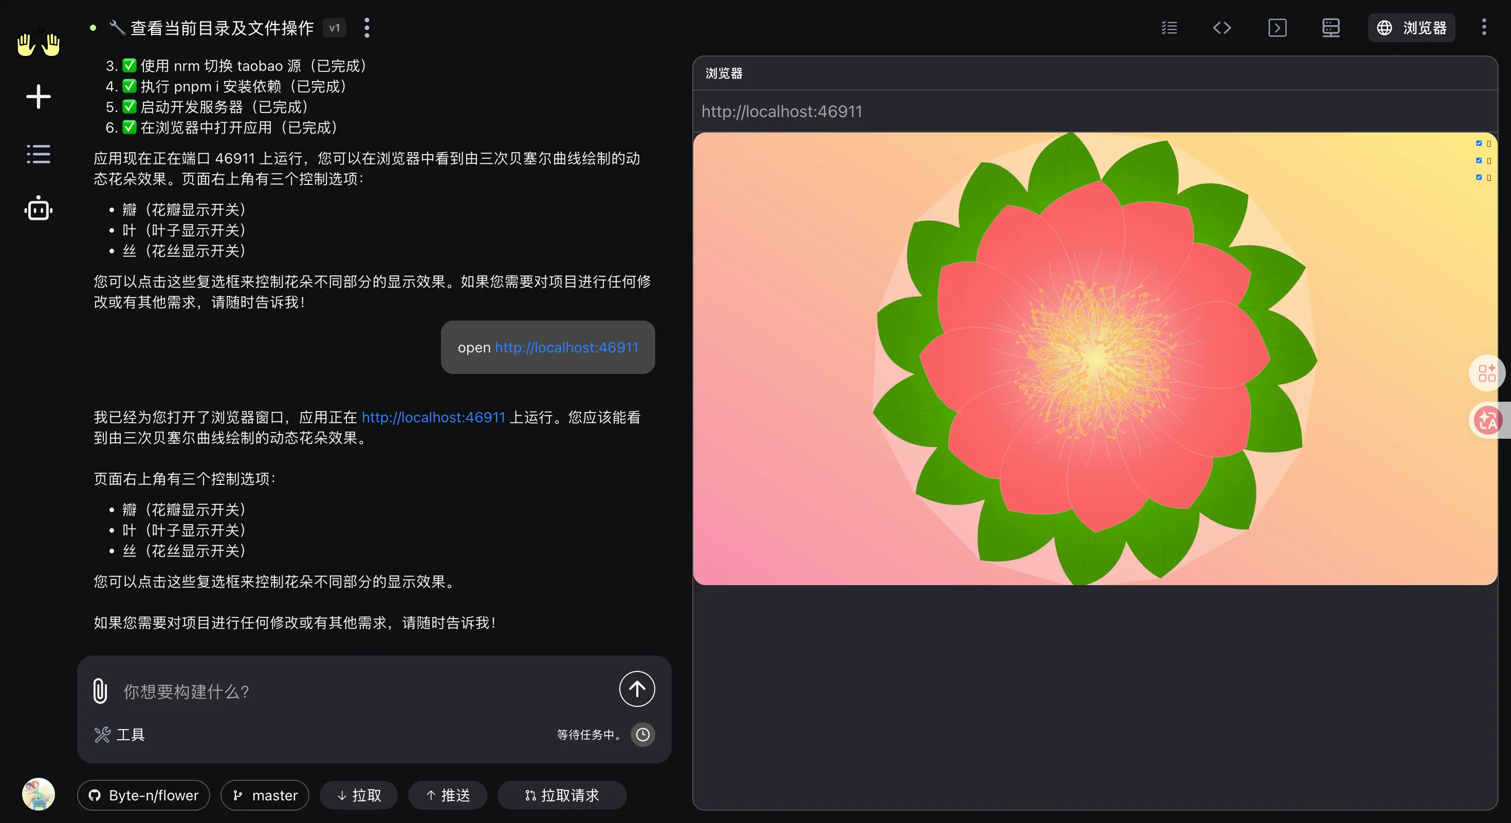Switch to the 浏览器 tab
The height and width of the screenshot is (823, 1511).
pos(1411,28)
